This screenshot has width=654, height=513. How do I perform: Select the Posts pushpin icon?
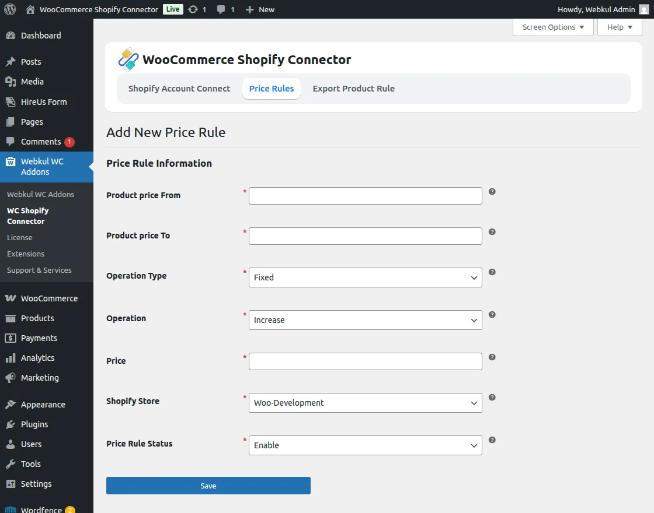[x=12, y=61]
